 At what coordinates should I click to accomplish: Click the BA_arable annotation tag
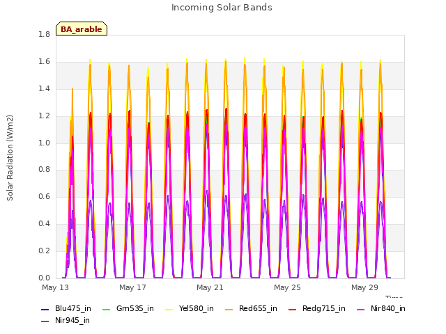(x=82, y=29)
